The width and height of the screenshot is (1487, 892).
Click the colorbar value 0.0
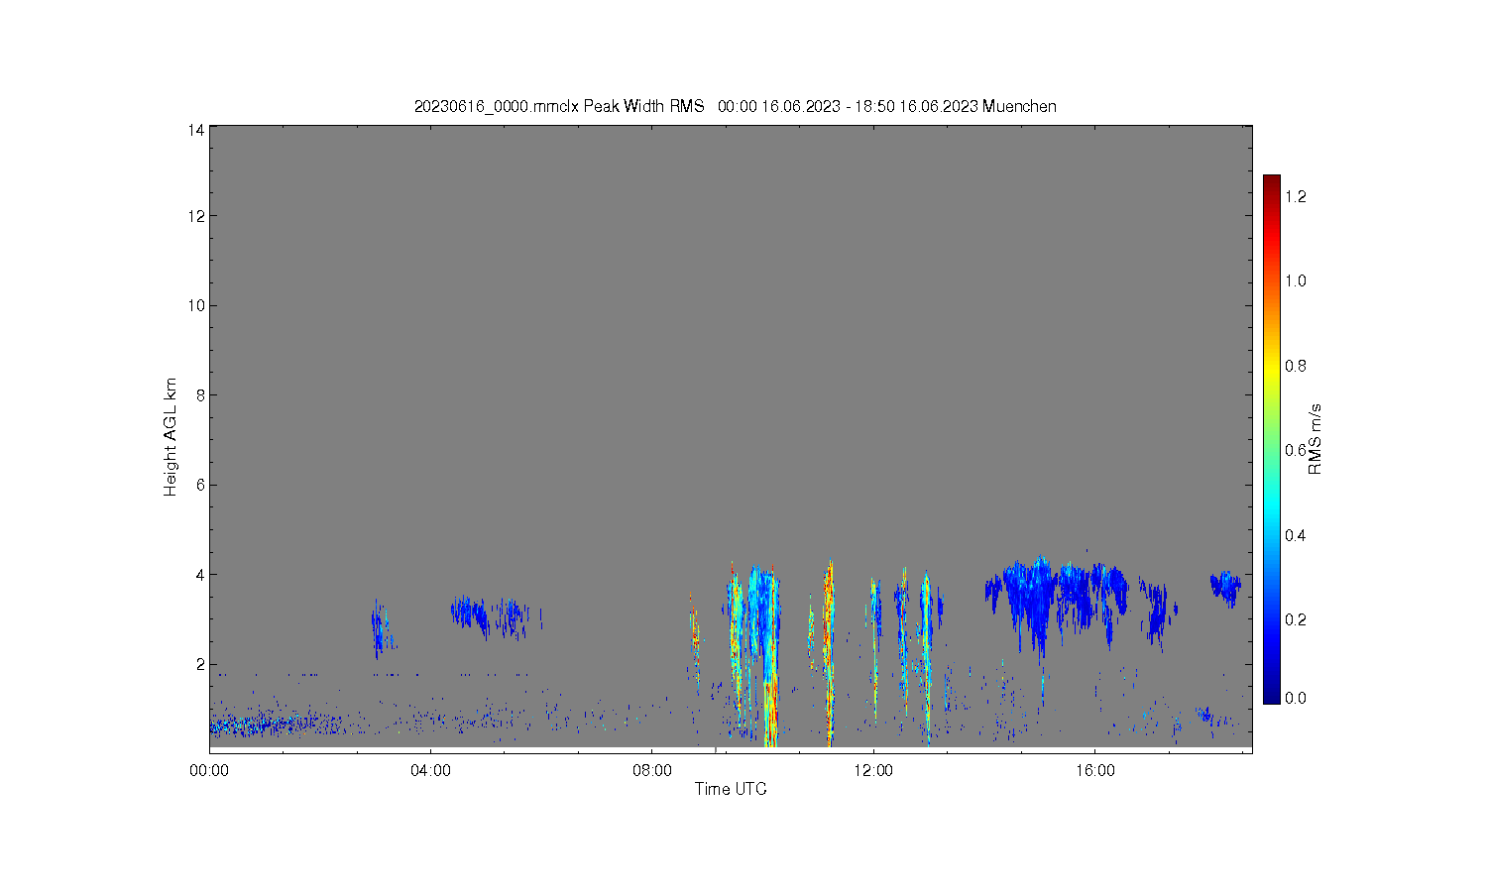pyautogui.click(x=1296, y=698)
